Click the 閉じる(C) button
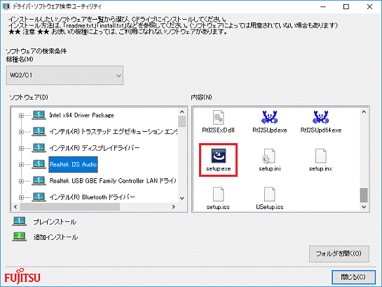Viewport: 382px width, 287px height. coord(353,277)
